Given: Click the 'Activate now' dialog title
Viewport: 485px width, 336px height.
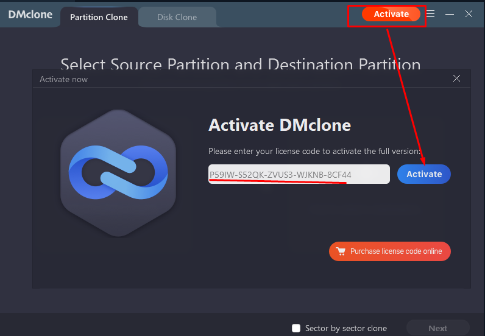Looking at the screenshot, I should tap(64, 80).
